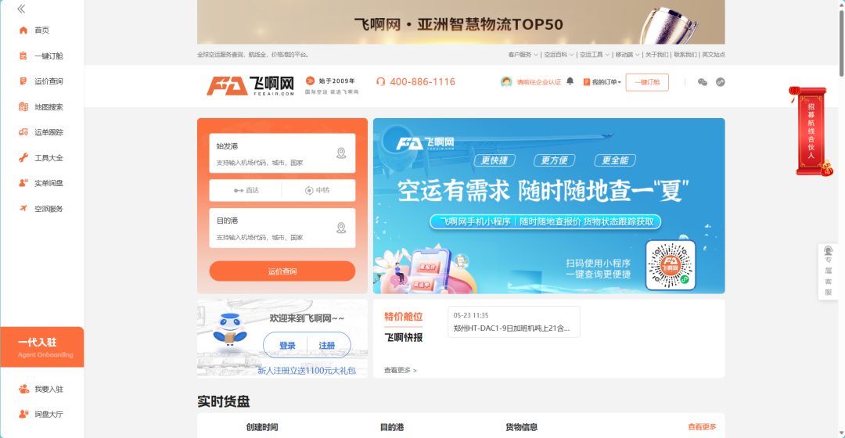Image resolution: width=845 pixels, height=438 pixels.
Task: Expand the 空运百科 dropdown
Action: (559, 55)
